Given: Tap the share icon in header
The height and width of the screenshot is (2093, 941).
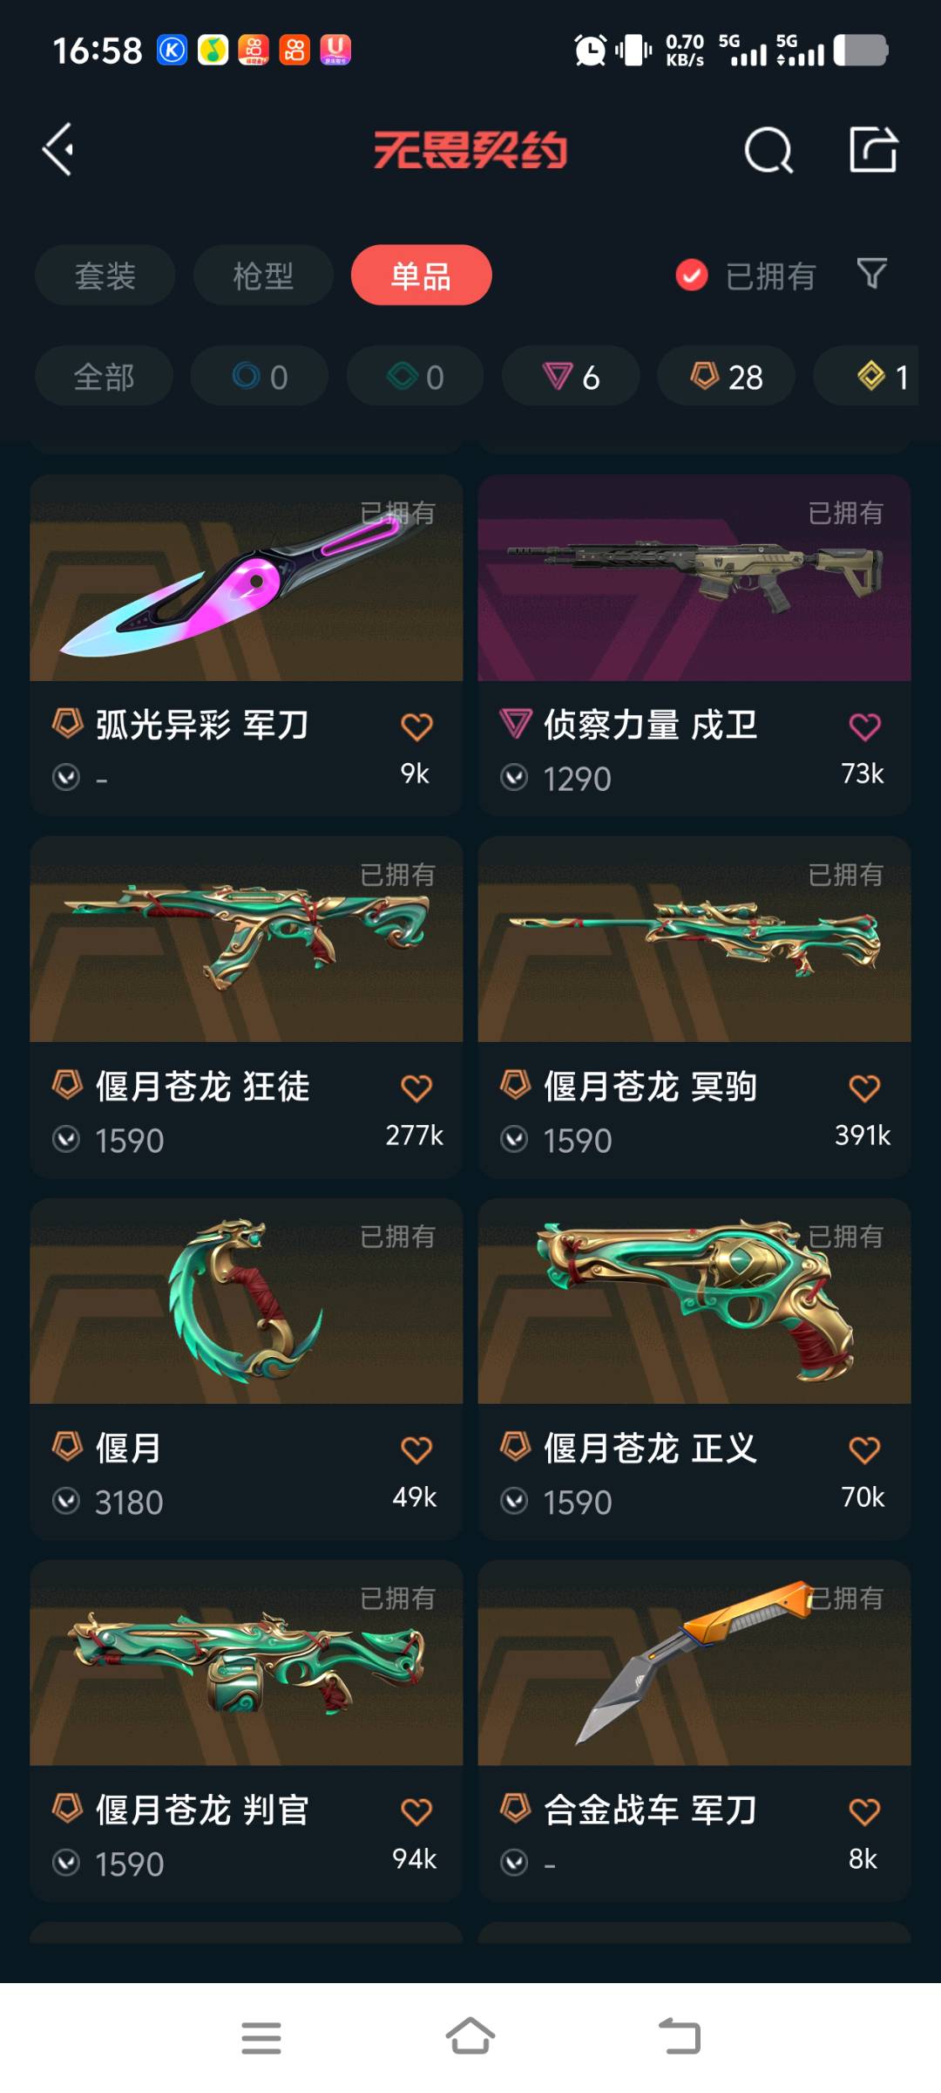Looking at the screenshot, I should (x=873, y=149).
